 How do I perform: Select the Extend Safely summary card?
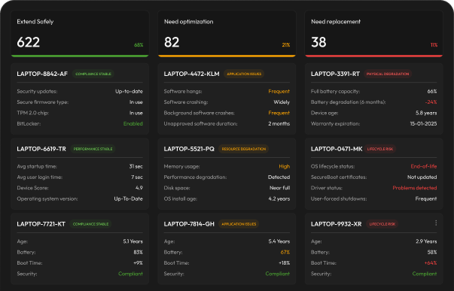[x=80, y=34]
